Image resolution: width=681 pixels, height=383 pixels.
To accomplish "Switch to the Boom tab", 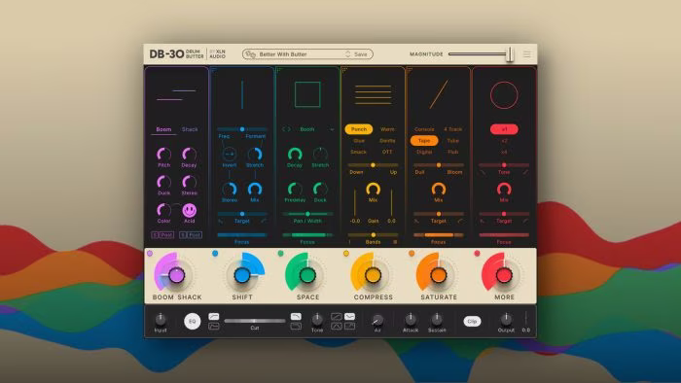I will [x=163, y=129].
